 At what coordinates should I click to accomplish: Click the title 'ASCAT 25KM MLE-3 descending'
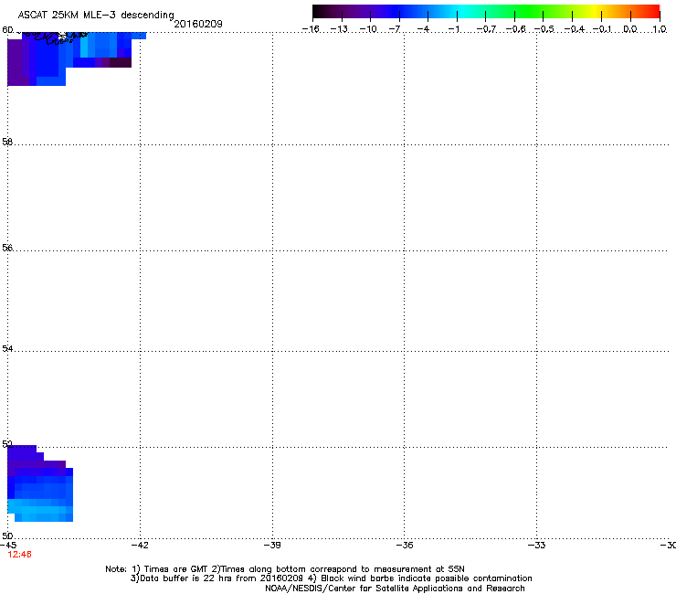96,15
